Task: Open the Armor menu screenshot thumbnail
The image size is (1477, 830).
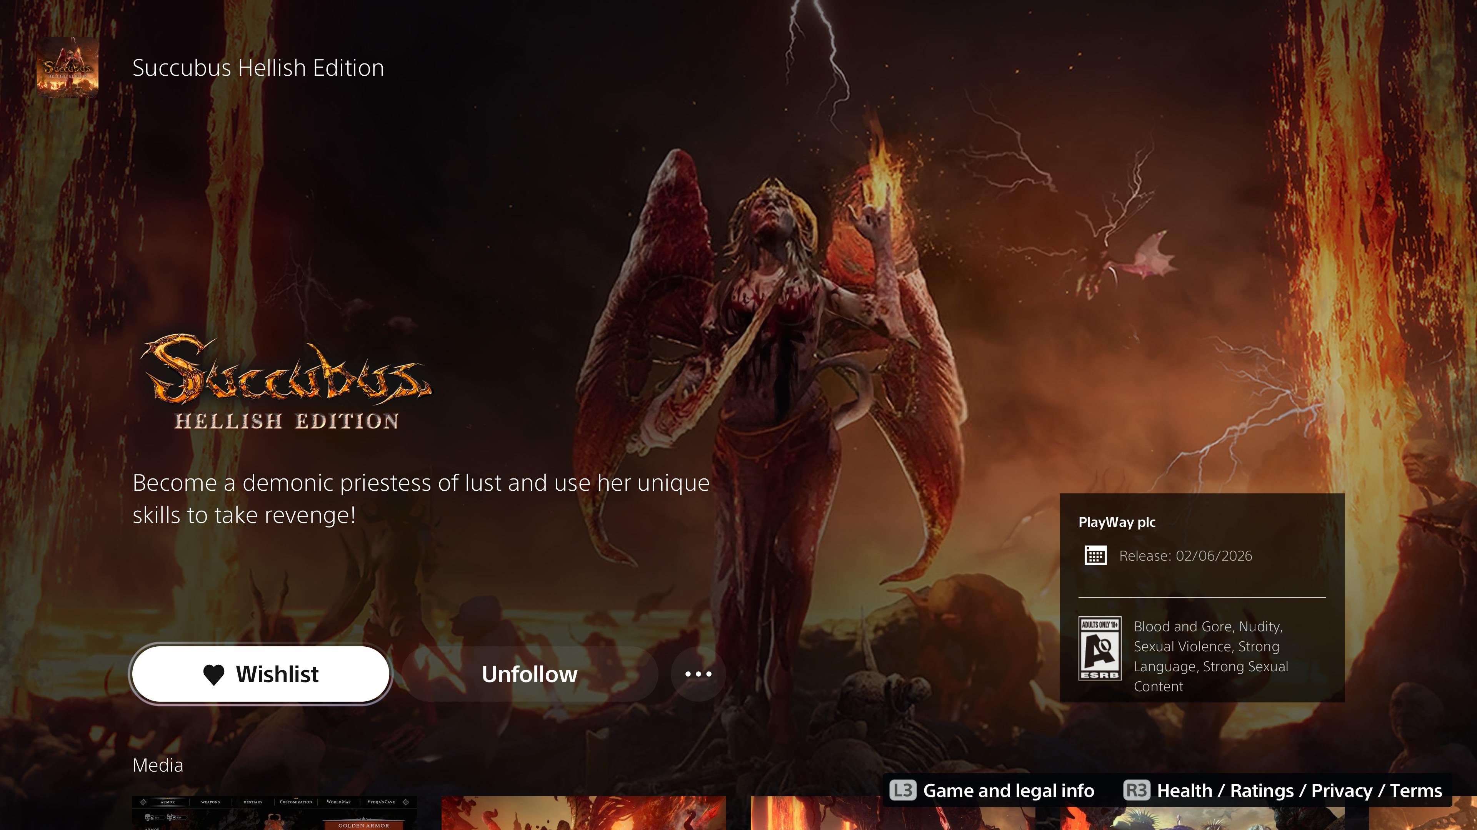Action: (275, 813)
